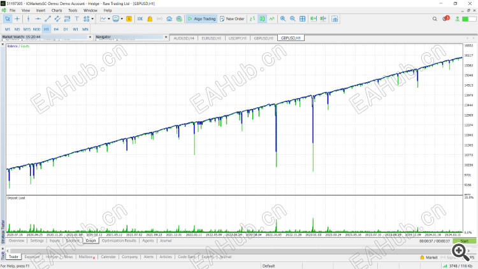Click the tester horizontal scrollbar track
Viewport: 478px width, 269px height.
coord(238,251)
